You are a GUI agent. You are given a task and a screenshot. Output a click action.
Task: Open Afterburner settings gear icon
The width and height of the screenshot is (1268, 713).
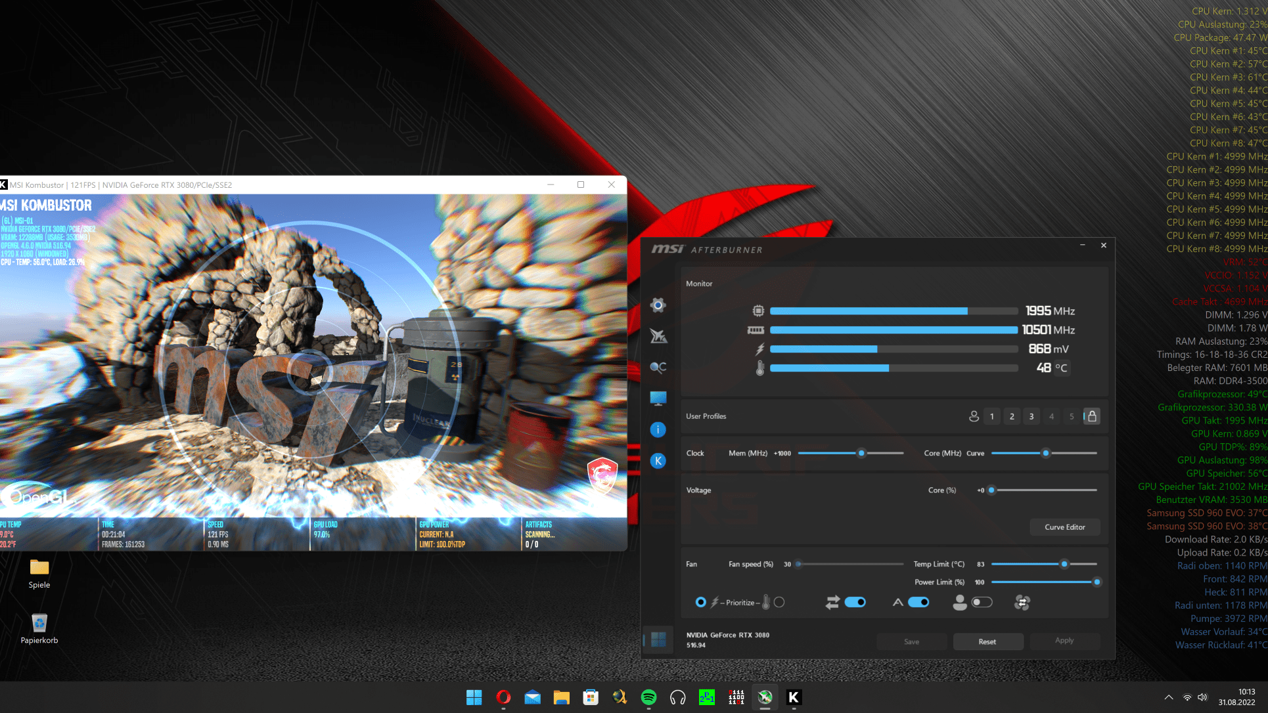point(658,305)
